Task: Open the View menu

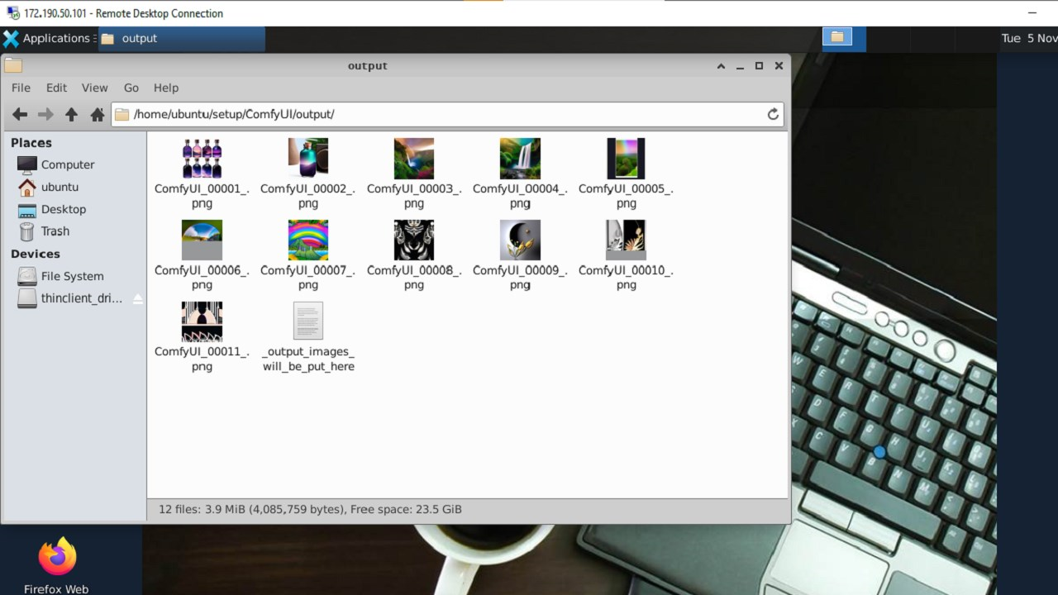Action: tap(94, 88)
